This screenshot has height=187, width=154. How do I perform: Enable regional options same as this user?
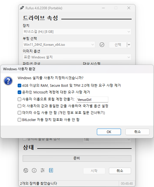19,106
